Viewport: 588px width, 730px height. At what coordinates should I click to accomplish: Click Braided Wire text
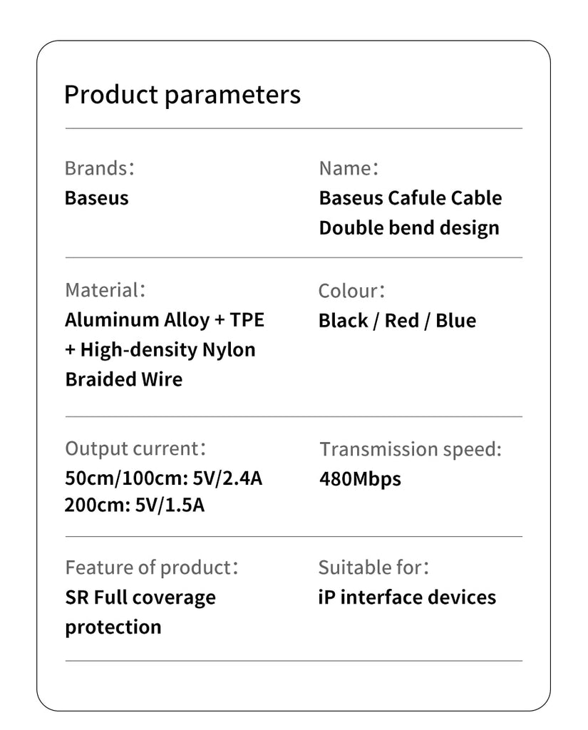tap(124, 379)
